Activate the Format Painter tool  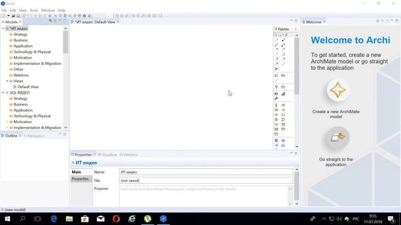point(286,35)
